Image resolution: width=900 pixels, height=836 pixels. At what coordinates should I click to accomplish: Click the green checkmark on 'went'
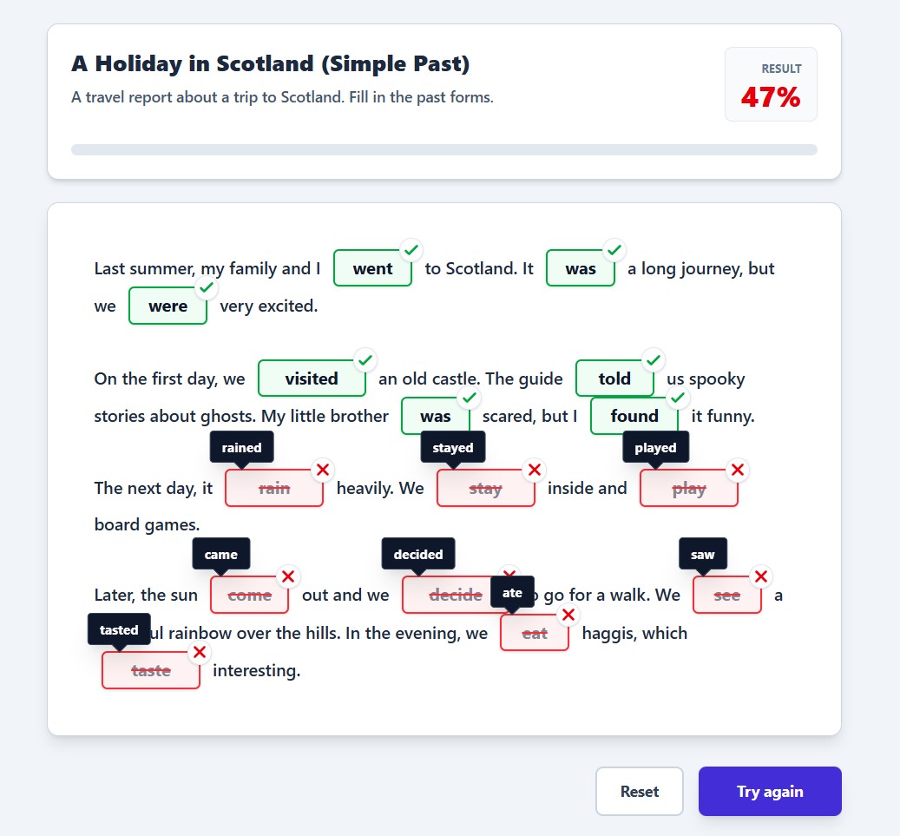411,251
